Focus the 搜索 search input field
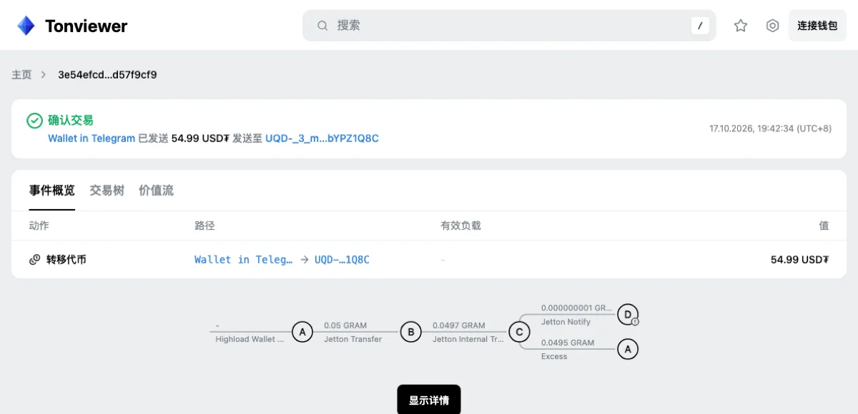 (509, 26)
